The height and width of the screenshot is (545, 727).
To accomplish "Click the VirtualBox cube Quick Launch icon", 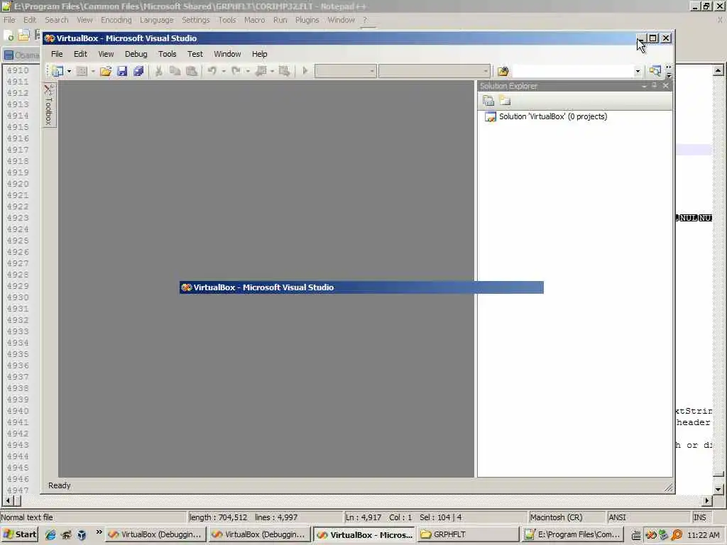I will [82, 535].
